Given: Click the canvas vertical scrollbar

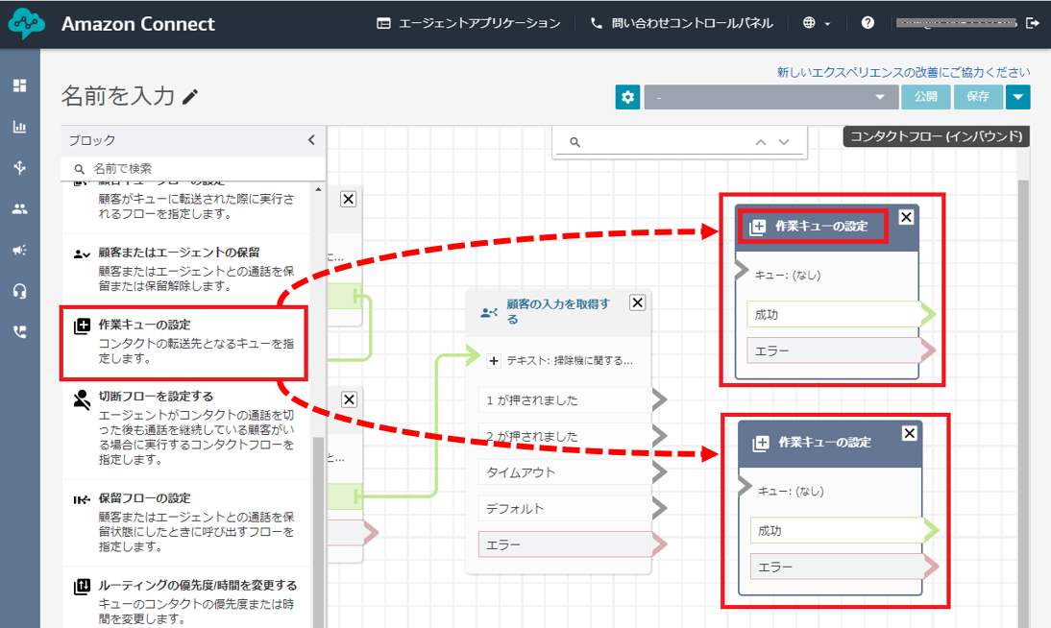Looking at the screenshot, I should (1023, 402).
